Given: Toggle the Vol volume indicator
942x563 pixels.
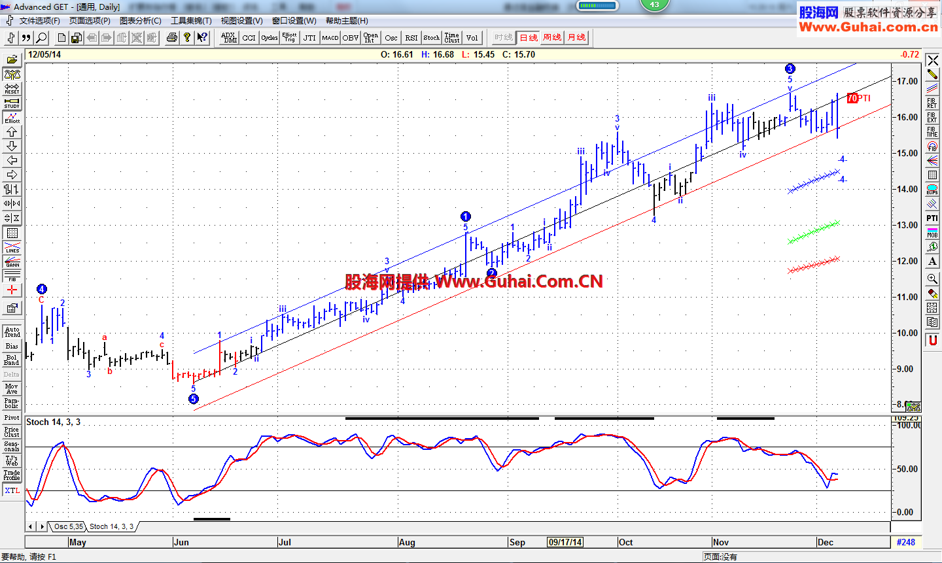Looking at the screenshot, I should click(x=472, y=37).
